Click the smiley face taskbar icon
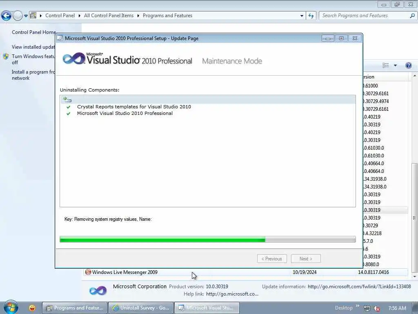Viewport: 418px width, 314px height. tap(32, 308)
